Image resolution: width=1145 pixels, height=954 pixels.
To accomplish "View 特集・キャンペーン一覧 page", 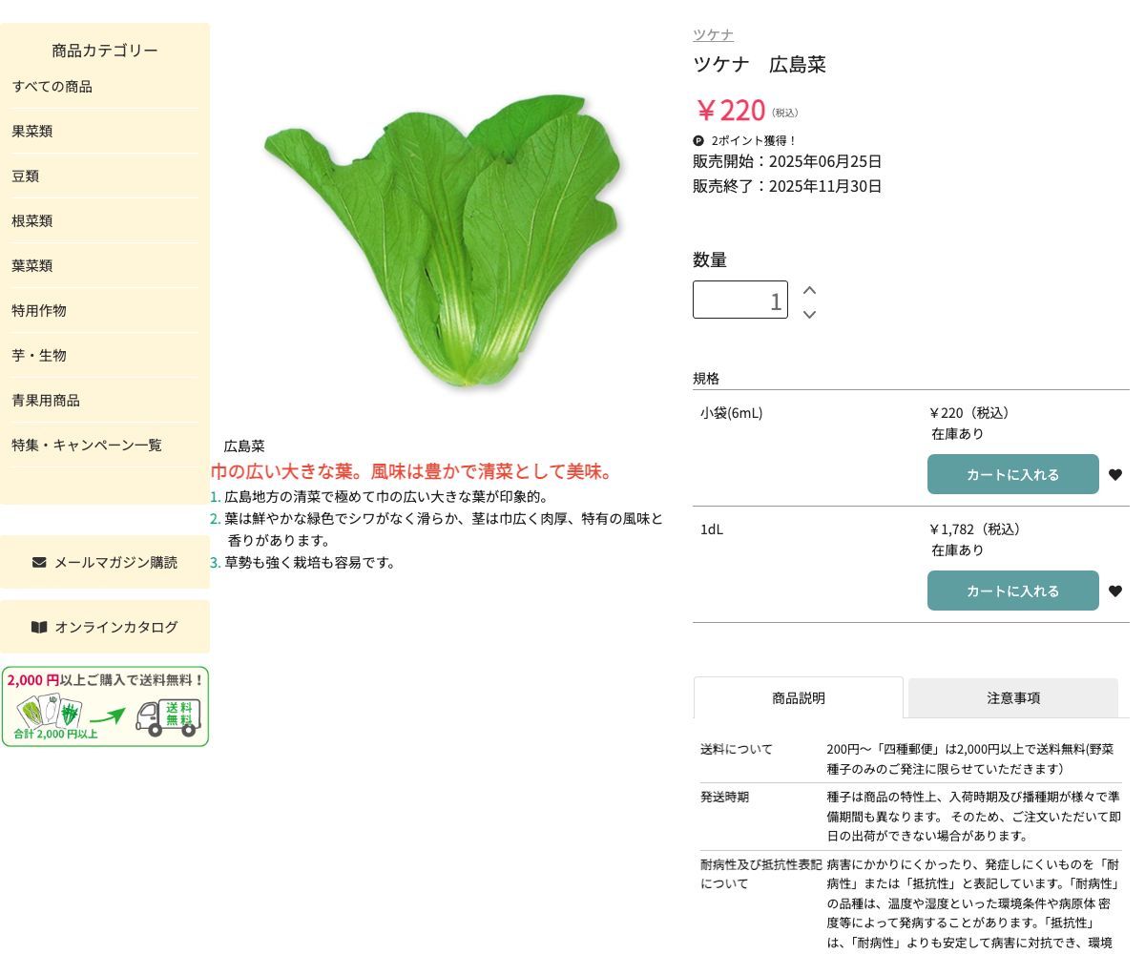I will click(87, 446).
